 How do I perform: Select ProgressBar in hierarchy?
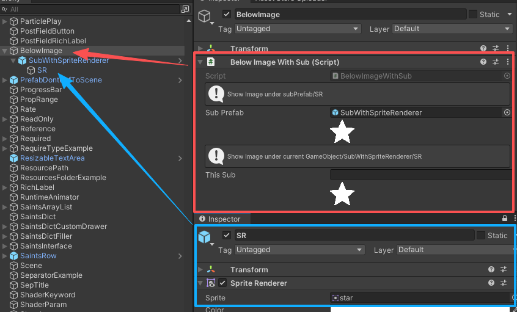(x=41, y=90)
